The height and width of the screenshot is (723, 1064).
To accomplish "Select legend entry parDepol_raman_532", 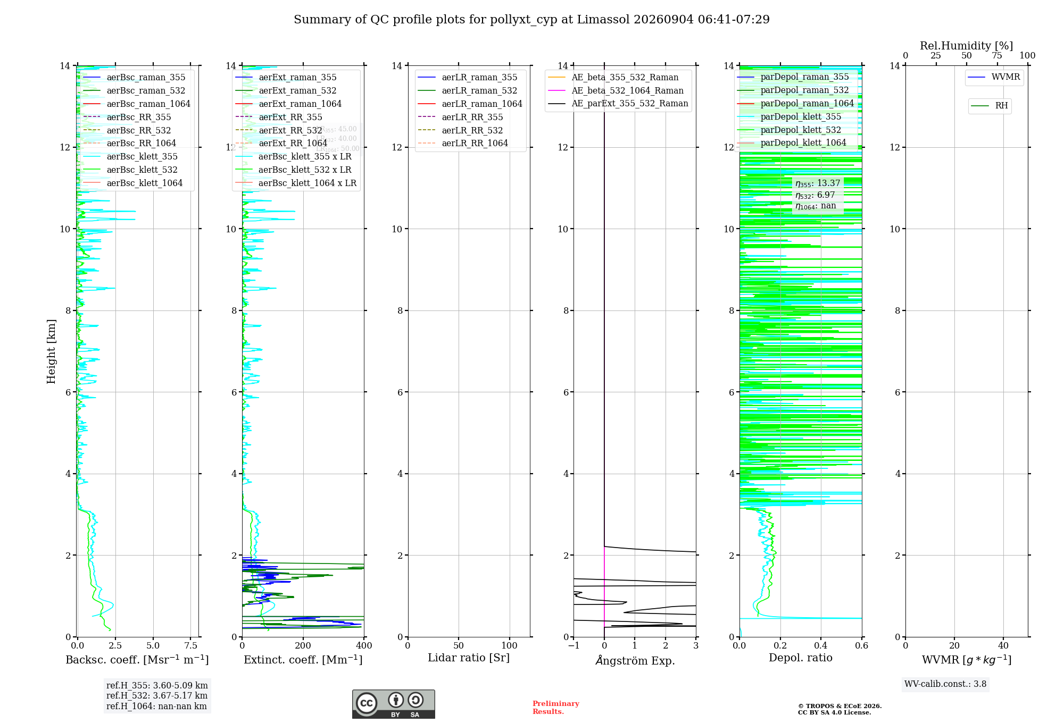I will (793, 90).
